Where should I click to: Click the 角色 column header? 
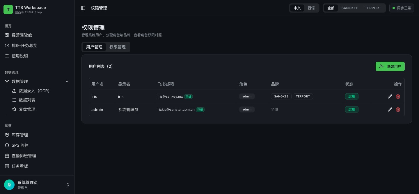coord(243,84)
